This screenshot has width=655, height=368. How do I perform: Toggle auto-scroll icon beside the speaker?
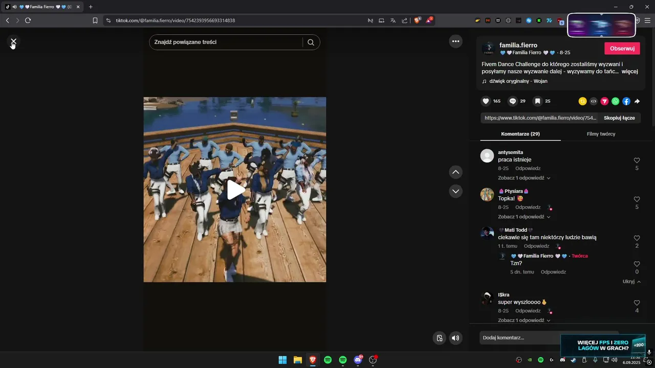pos(439,338)
